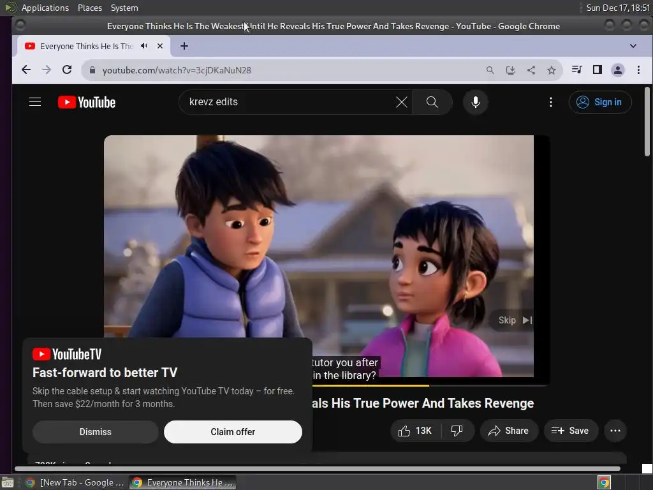Claim offer for YouTube TV
The image size is (653, 490).
click(x=233, y=432)
